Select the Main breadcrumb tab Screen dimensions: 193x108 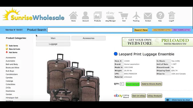click(53, 38)
